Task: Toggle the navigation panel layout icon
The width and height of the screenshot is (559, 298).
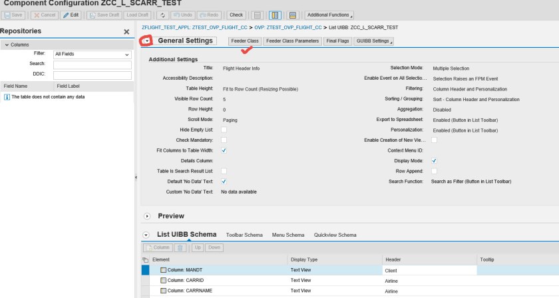Action: click(x=257, y=15)
